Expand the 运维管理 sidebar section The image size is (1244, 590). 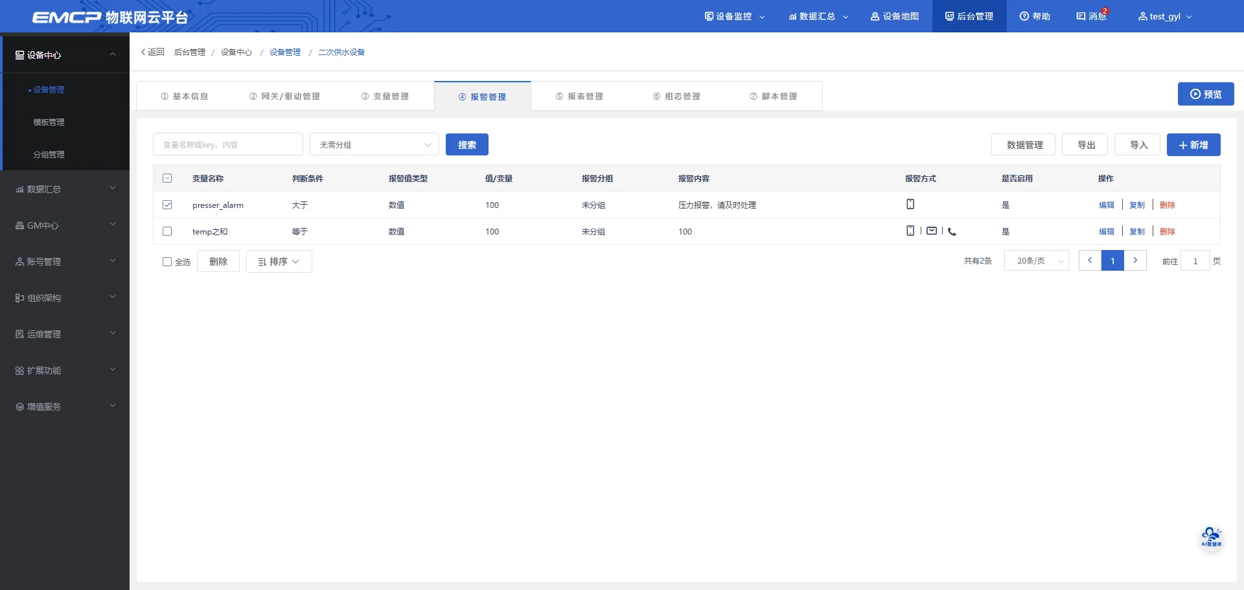click(x=65, y=334)
